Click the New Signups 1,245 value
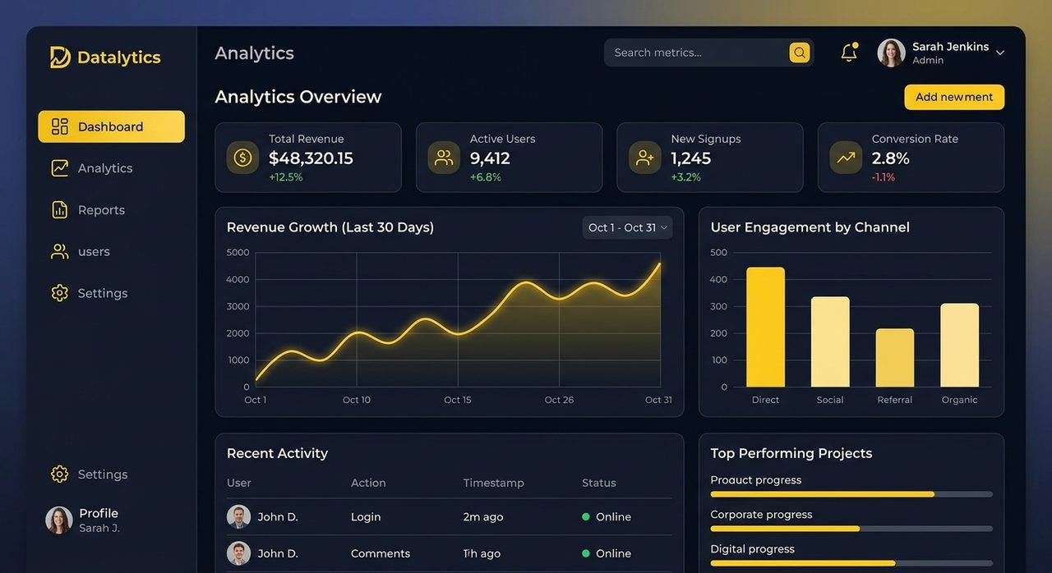The width and height of the screenshot is (1052, 573). tap(691, 158)
